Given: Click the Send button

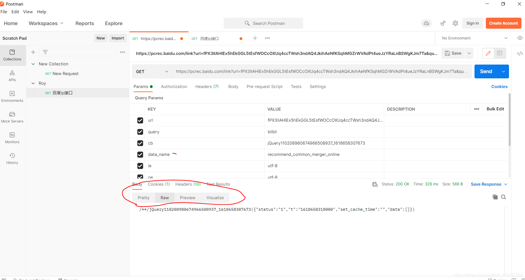Looking at the screenshot, I should coord(486,71).
